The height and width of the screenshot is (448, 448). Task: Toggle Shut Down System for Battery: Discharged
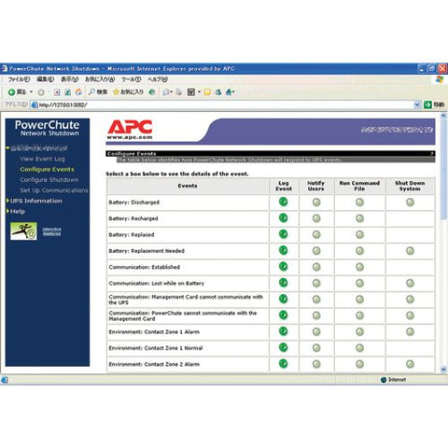click(410, 203)
